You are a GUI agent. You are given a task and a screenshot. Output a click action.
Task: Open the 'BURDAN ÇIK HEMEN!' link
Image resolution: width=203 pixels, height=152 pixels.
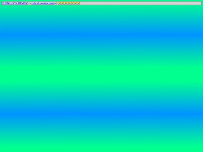15,3
